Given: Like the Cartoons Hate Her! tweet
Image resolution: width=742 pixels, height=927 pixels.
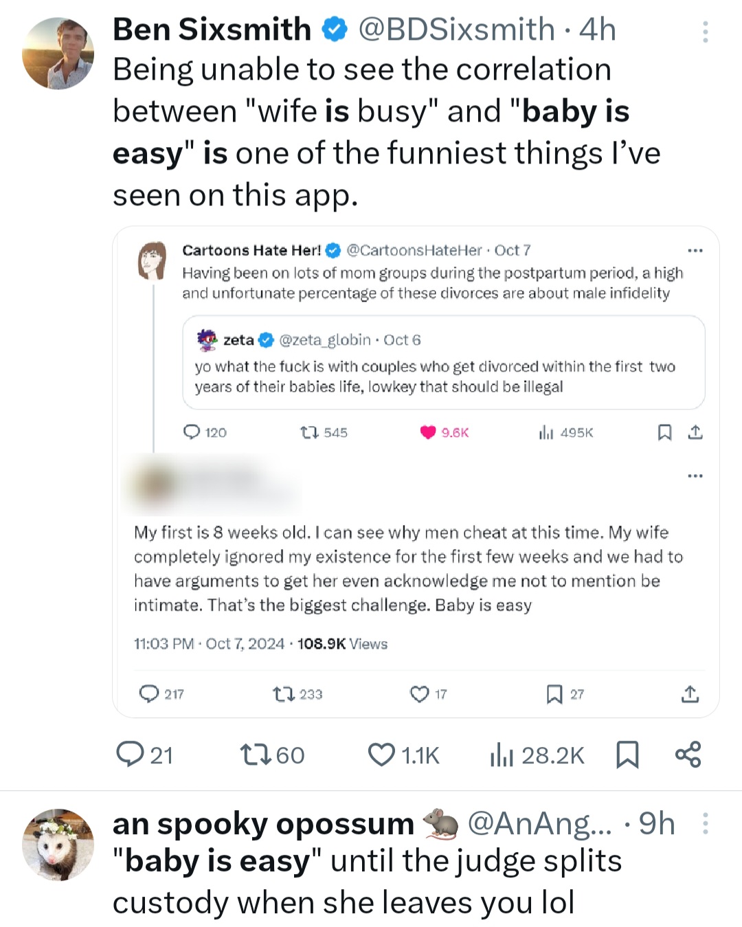Looking at the screenshot, I should [x=428, y=432].
